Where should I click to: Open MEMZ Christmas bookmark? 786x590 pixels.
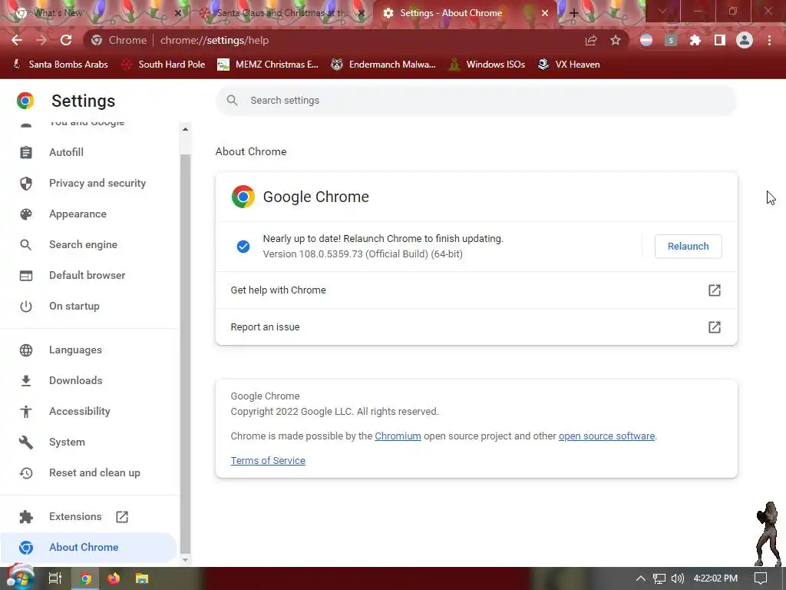click(x=268, y=65)
